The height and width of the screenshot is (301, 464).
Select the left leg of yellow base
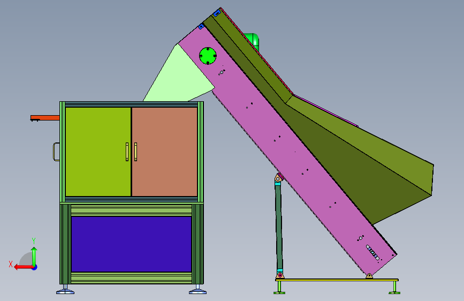(x=279, y=288)
